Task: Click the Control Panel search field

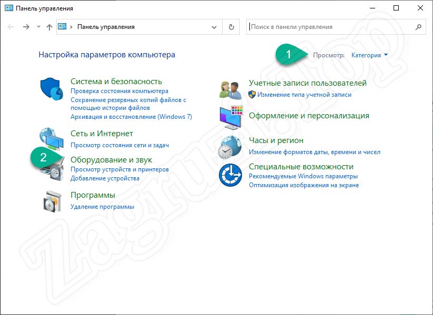Action: [x=330, y=27]
